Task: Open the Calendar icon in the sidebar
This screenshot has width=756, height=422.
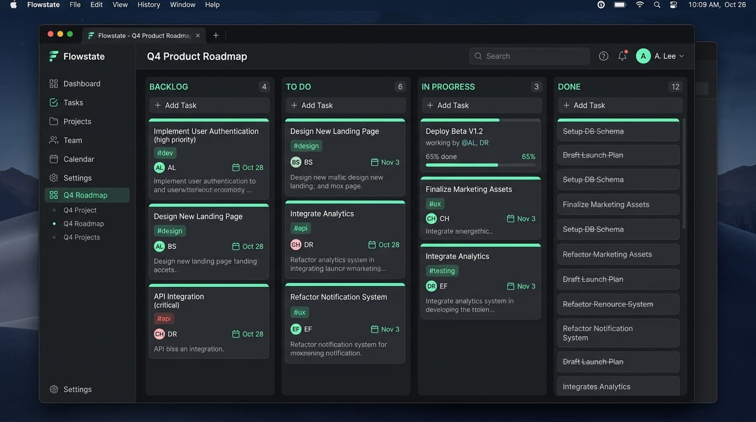Action: (x=53, y=159)
